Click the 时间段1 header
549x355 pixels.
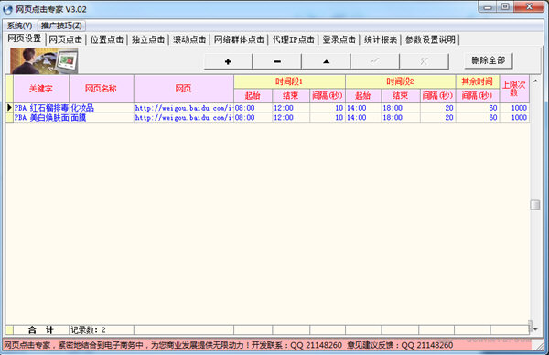(289, 81)
